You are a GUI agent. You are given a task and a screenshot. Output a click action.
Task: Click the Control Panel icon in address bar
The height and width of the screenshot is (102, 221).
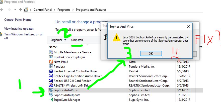coord(26,10)
